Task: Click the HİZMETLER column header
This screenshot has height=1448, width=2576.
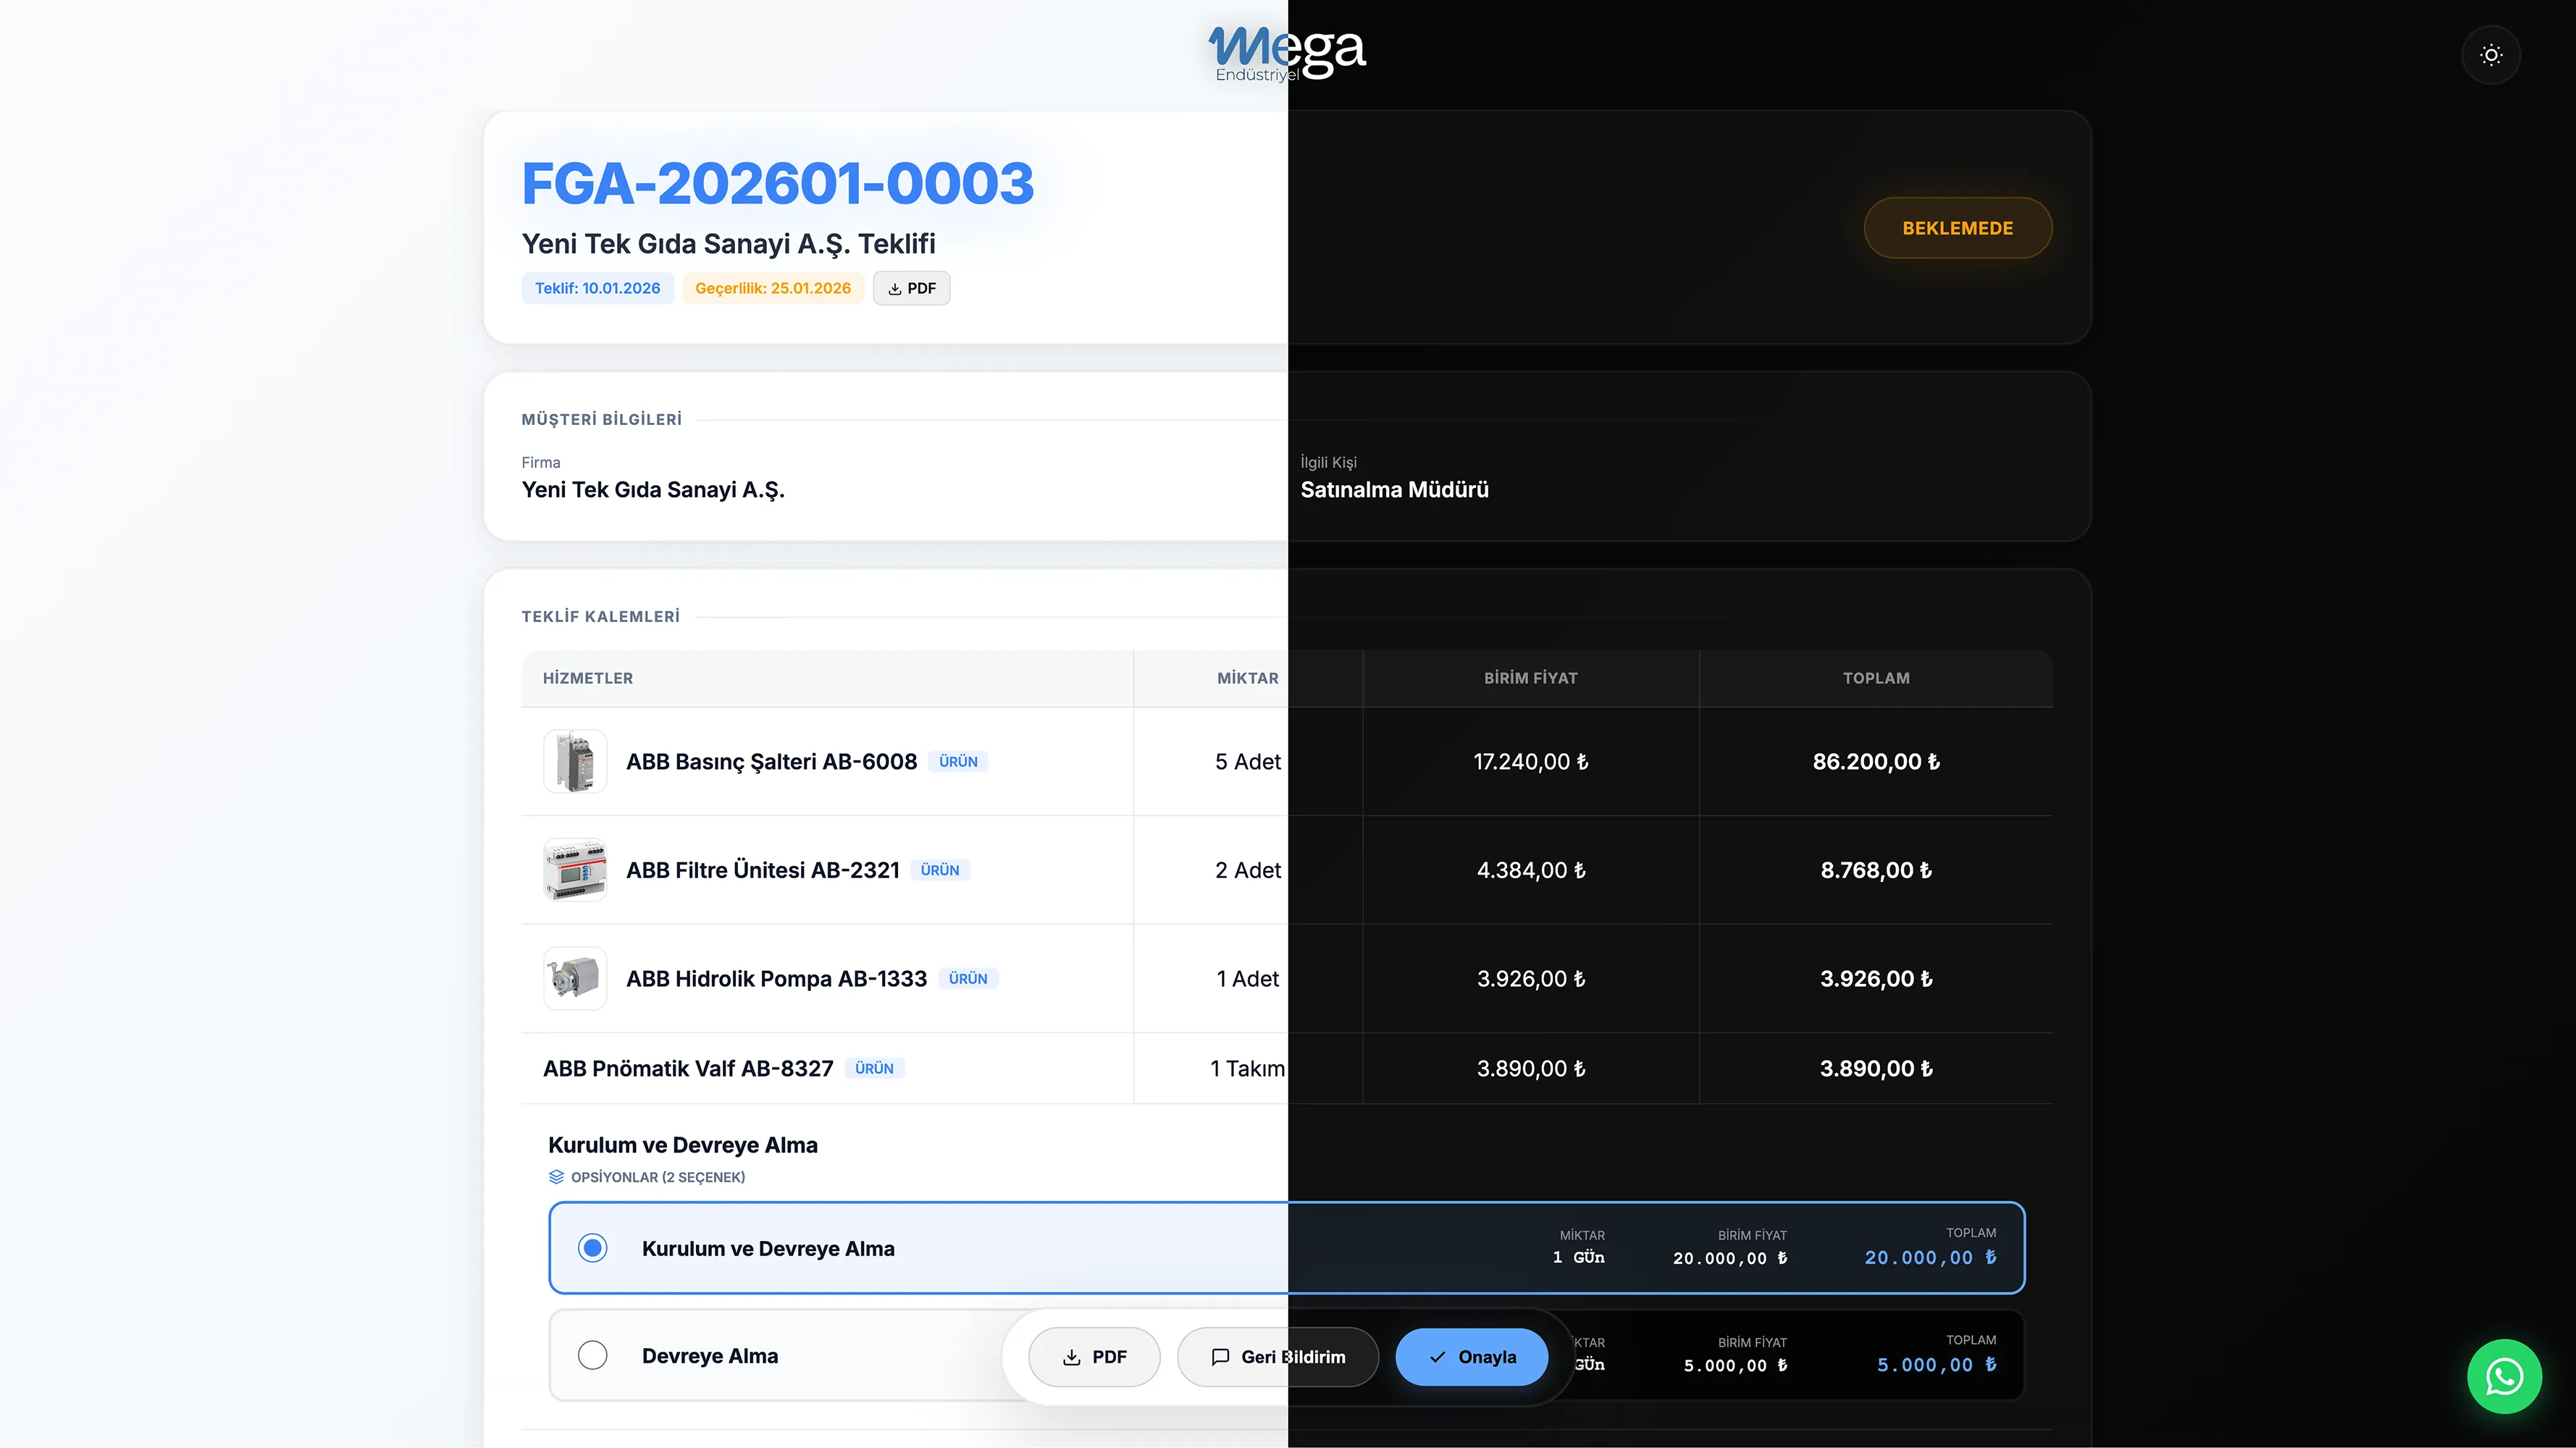Action: 588,678
